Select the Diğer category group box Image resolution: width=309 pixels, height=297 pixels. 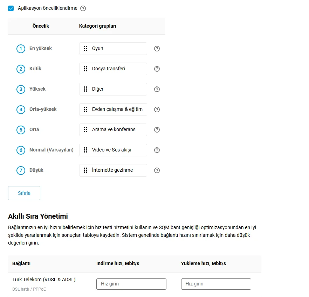(113, 89)
